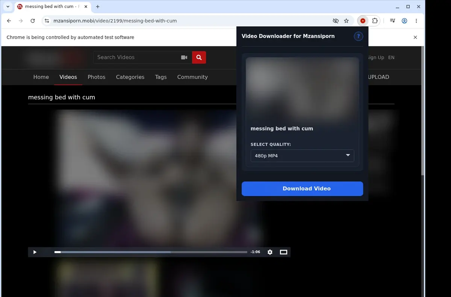Open the Community section
The height and width of the screenshot is (297, 451).
click(x=192, y=77)
